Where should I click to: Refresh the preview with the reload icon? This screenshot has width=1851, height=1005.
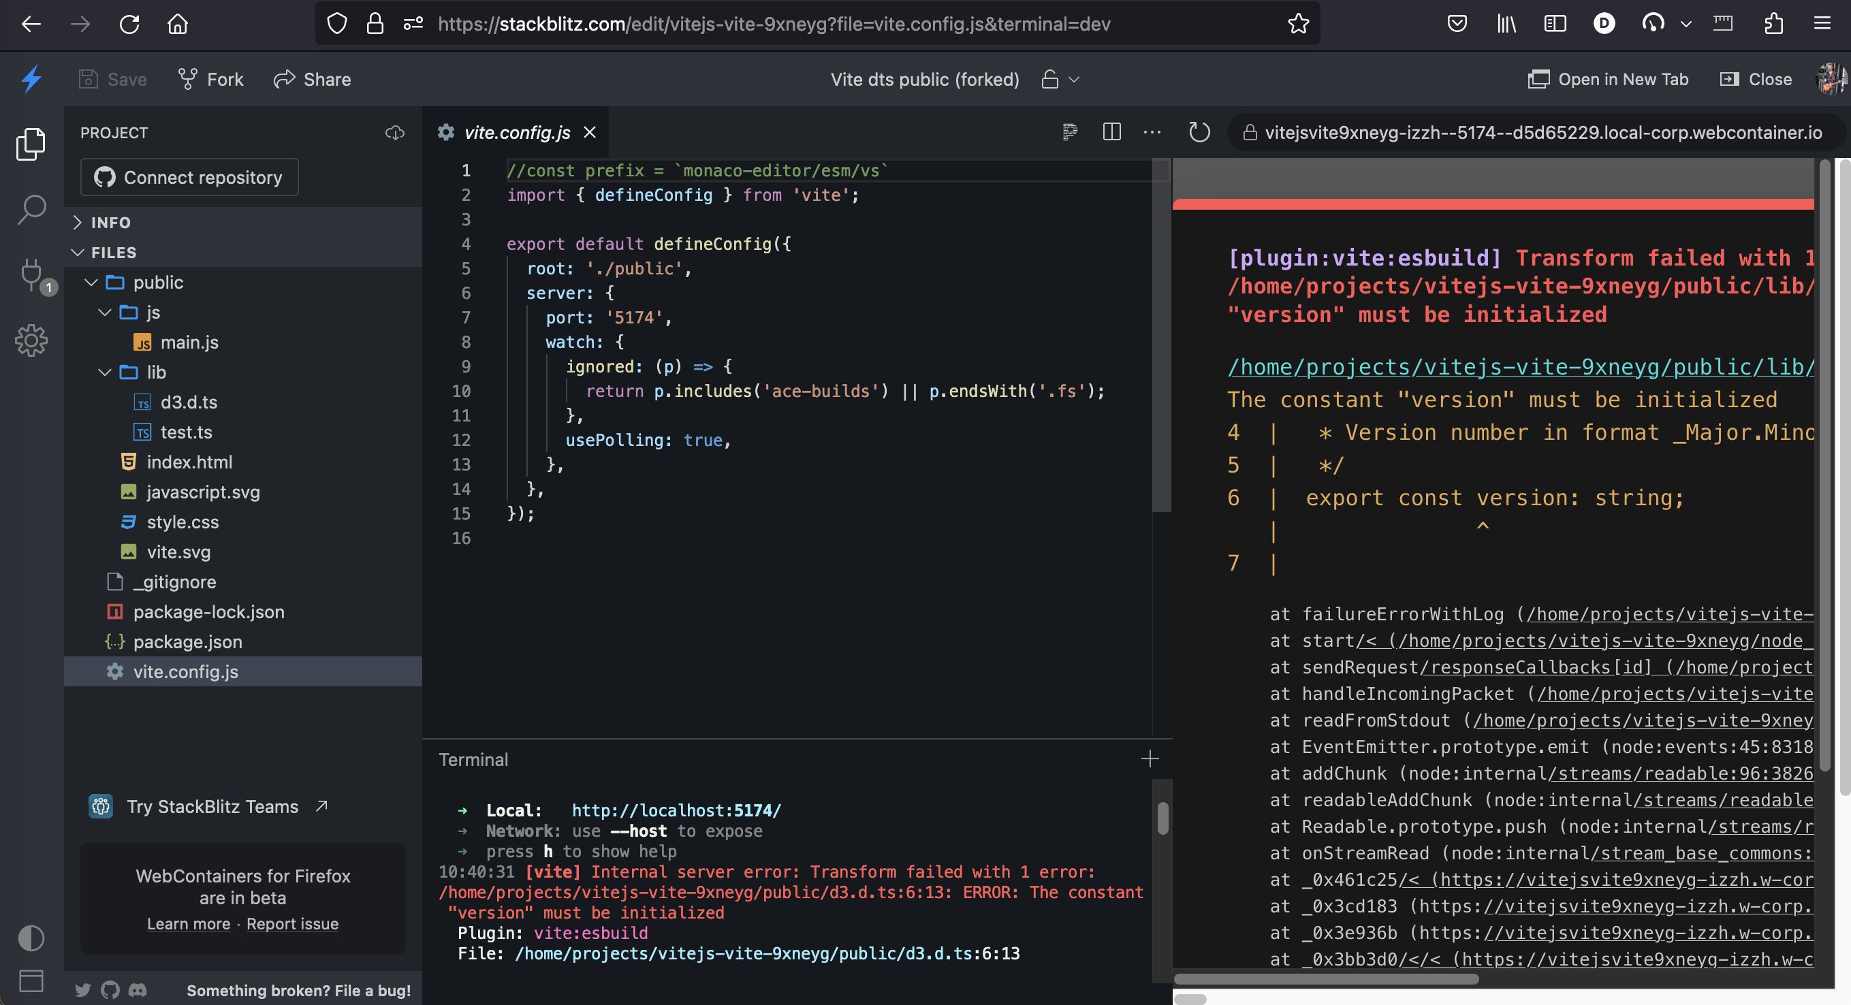click(1199, 132)
